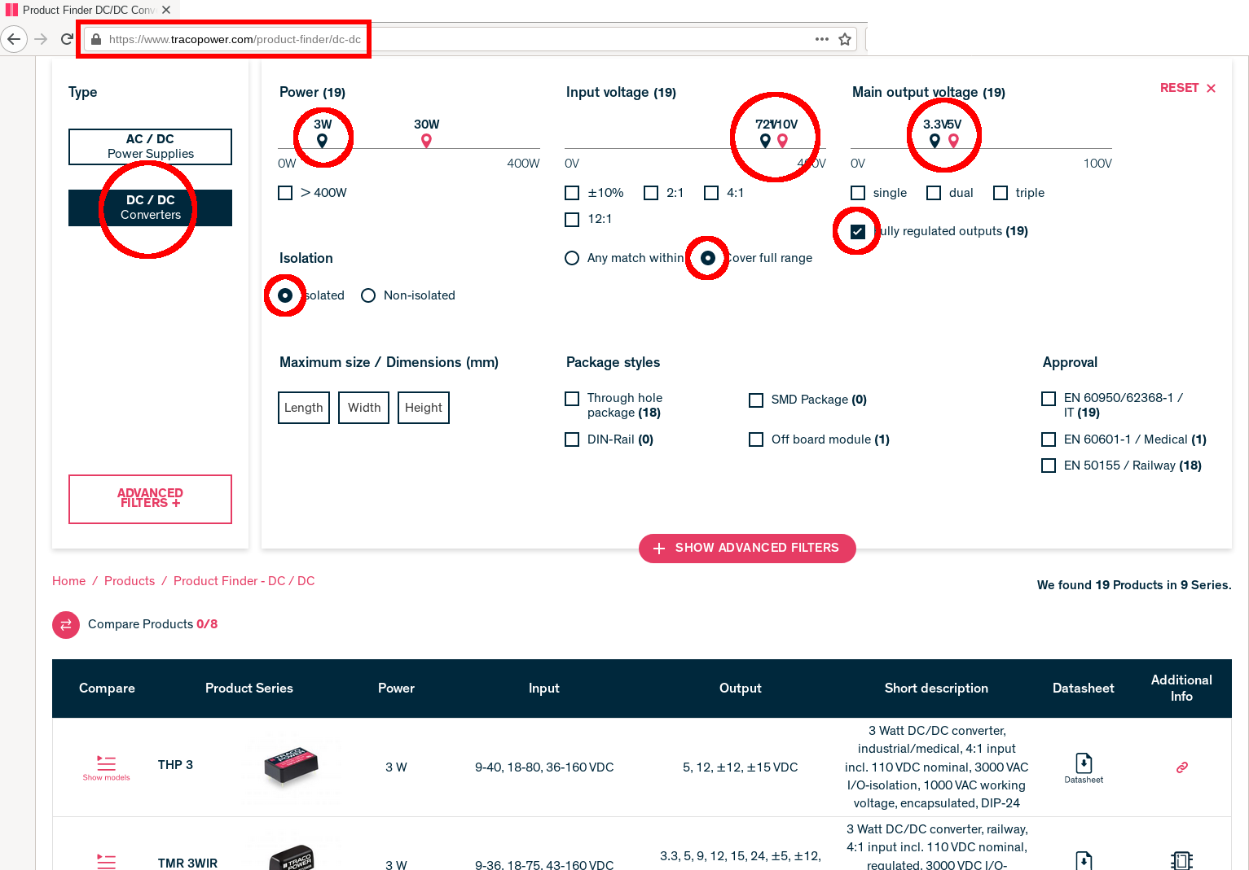Show models for the TMR 3WIR series

107,861
